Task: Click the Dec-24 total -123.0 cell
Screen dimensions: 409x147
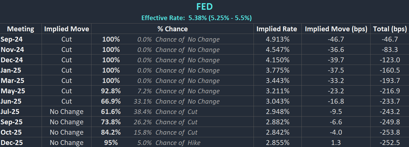Action: [390, 60]
